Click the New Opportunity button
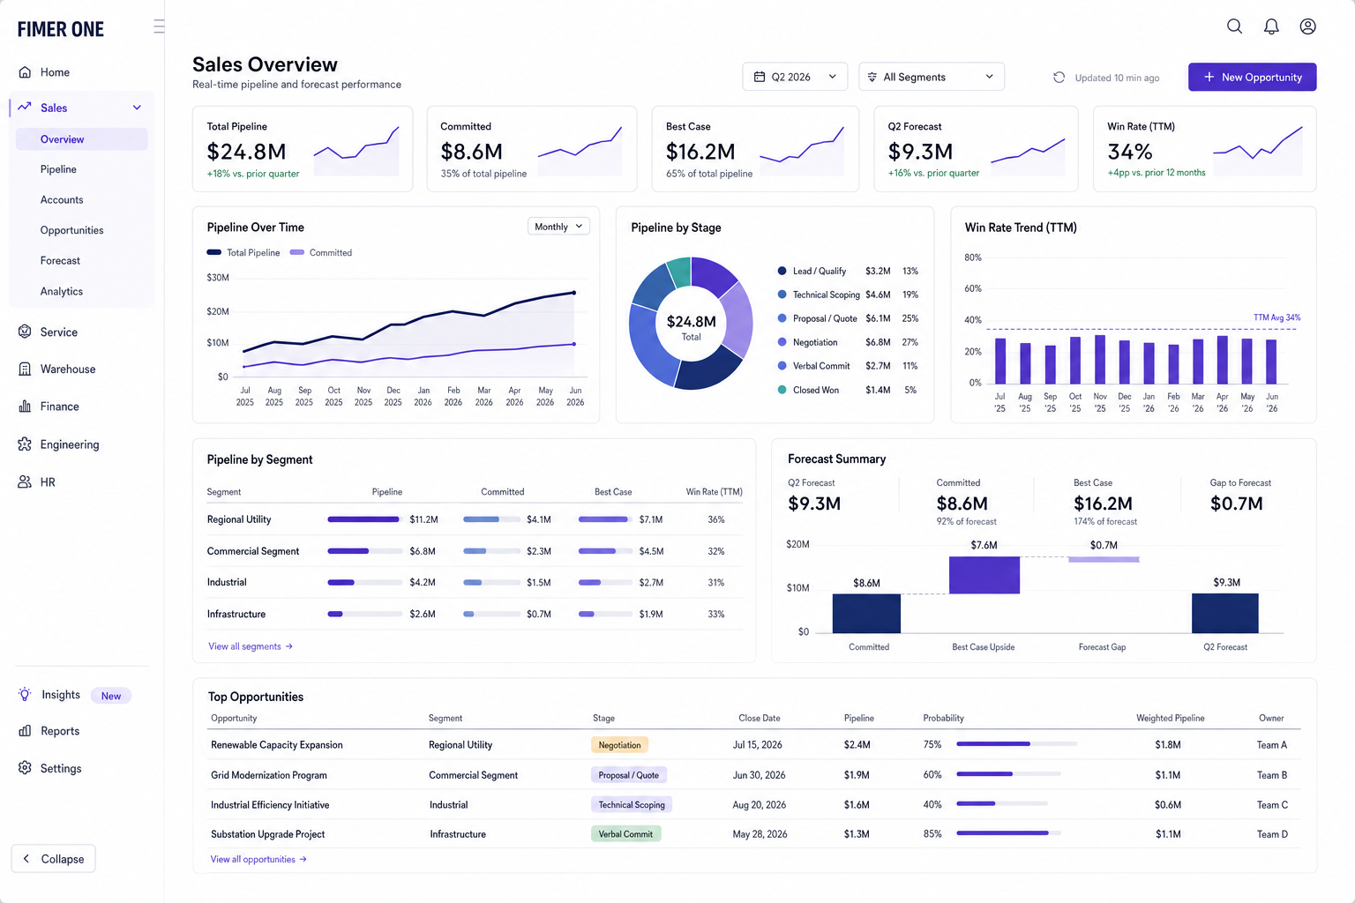This screenshot has height=903, width=1355. pos(1252,77)
